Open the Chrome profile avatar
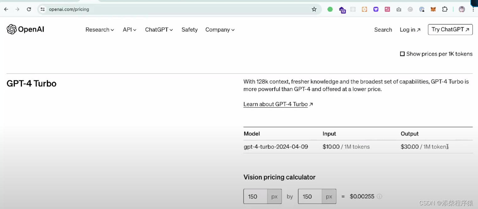 (x=462, y=9)
